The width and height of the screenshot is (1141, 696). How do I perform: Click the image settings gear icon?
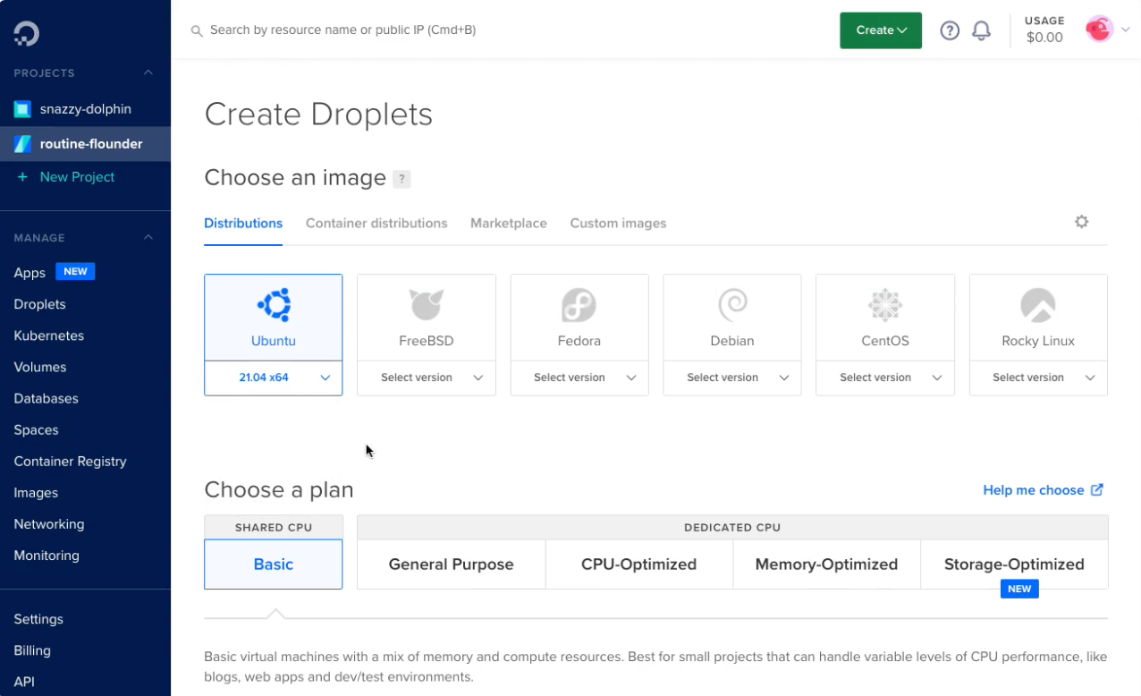(1082, 222)
